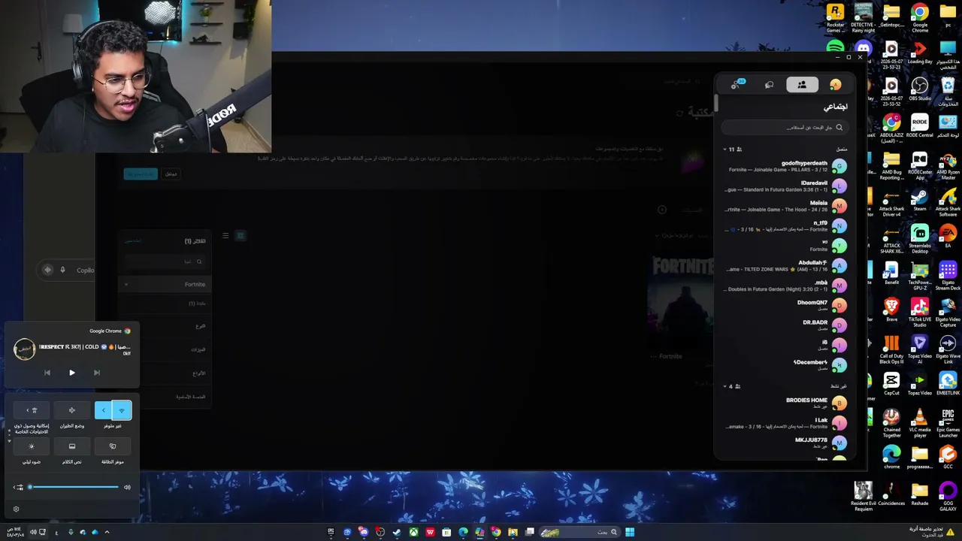Open File Explorer from the taskbar
Image resolution: width=962 pixels, height=541 pixels.
pyautogui.click(x=513, y=532)
